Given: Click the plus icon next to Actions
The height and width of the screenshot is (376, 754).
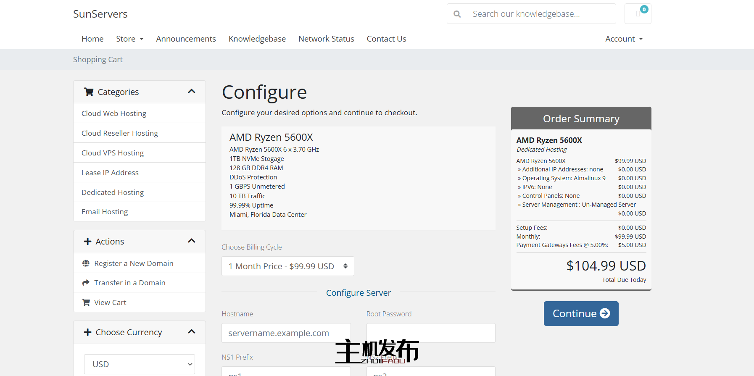Looking at the screenshot, I should click(87, 242).
